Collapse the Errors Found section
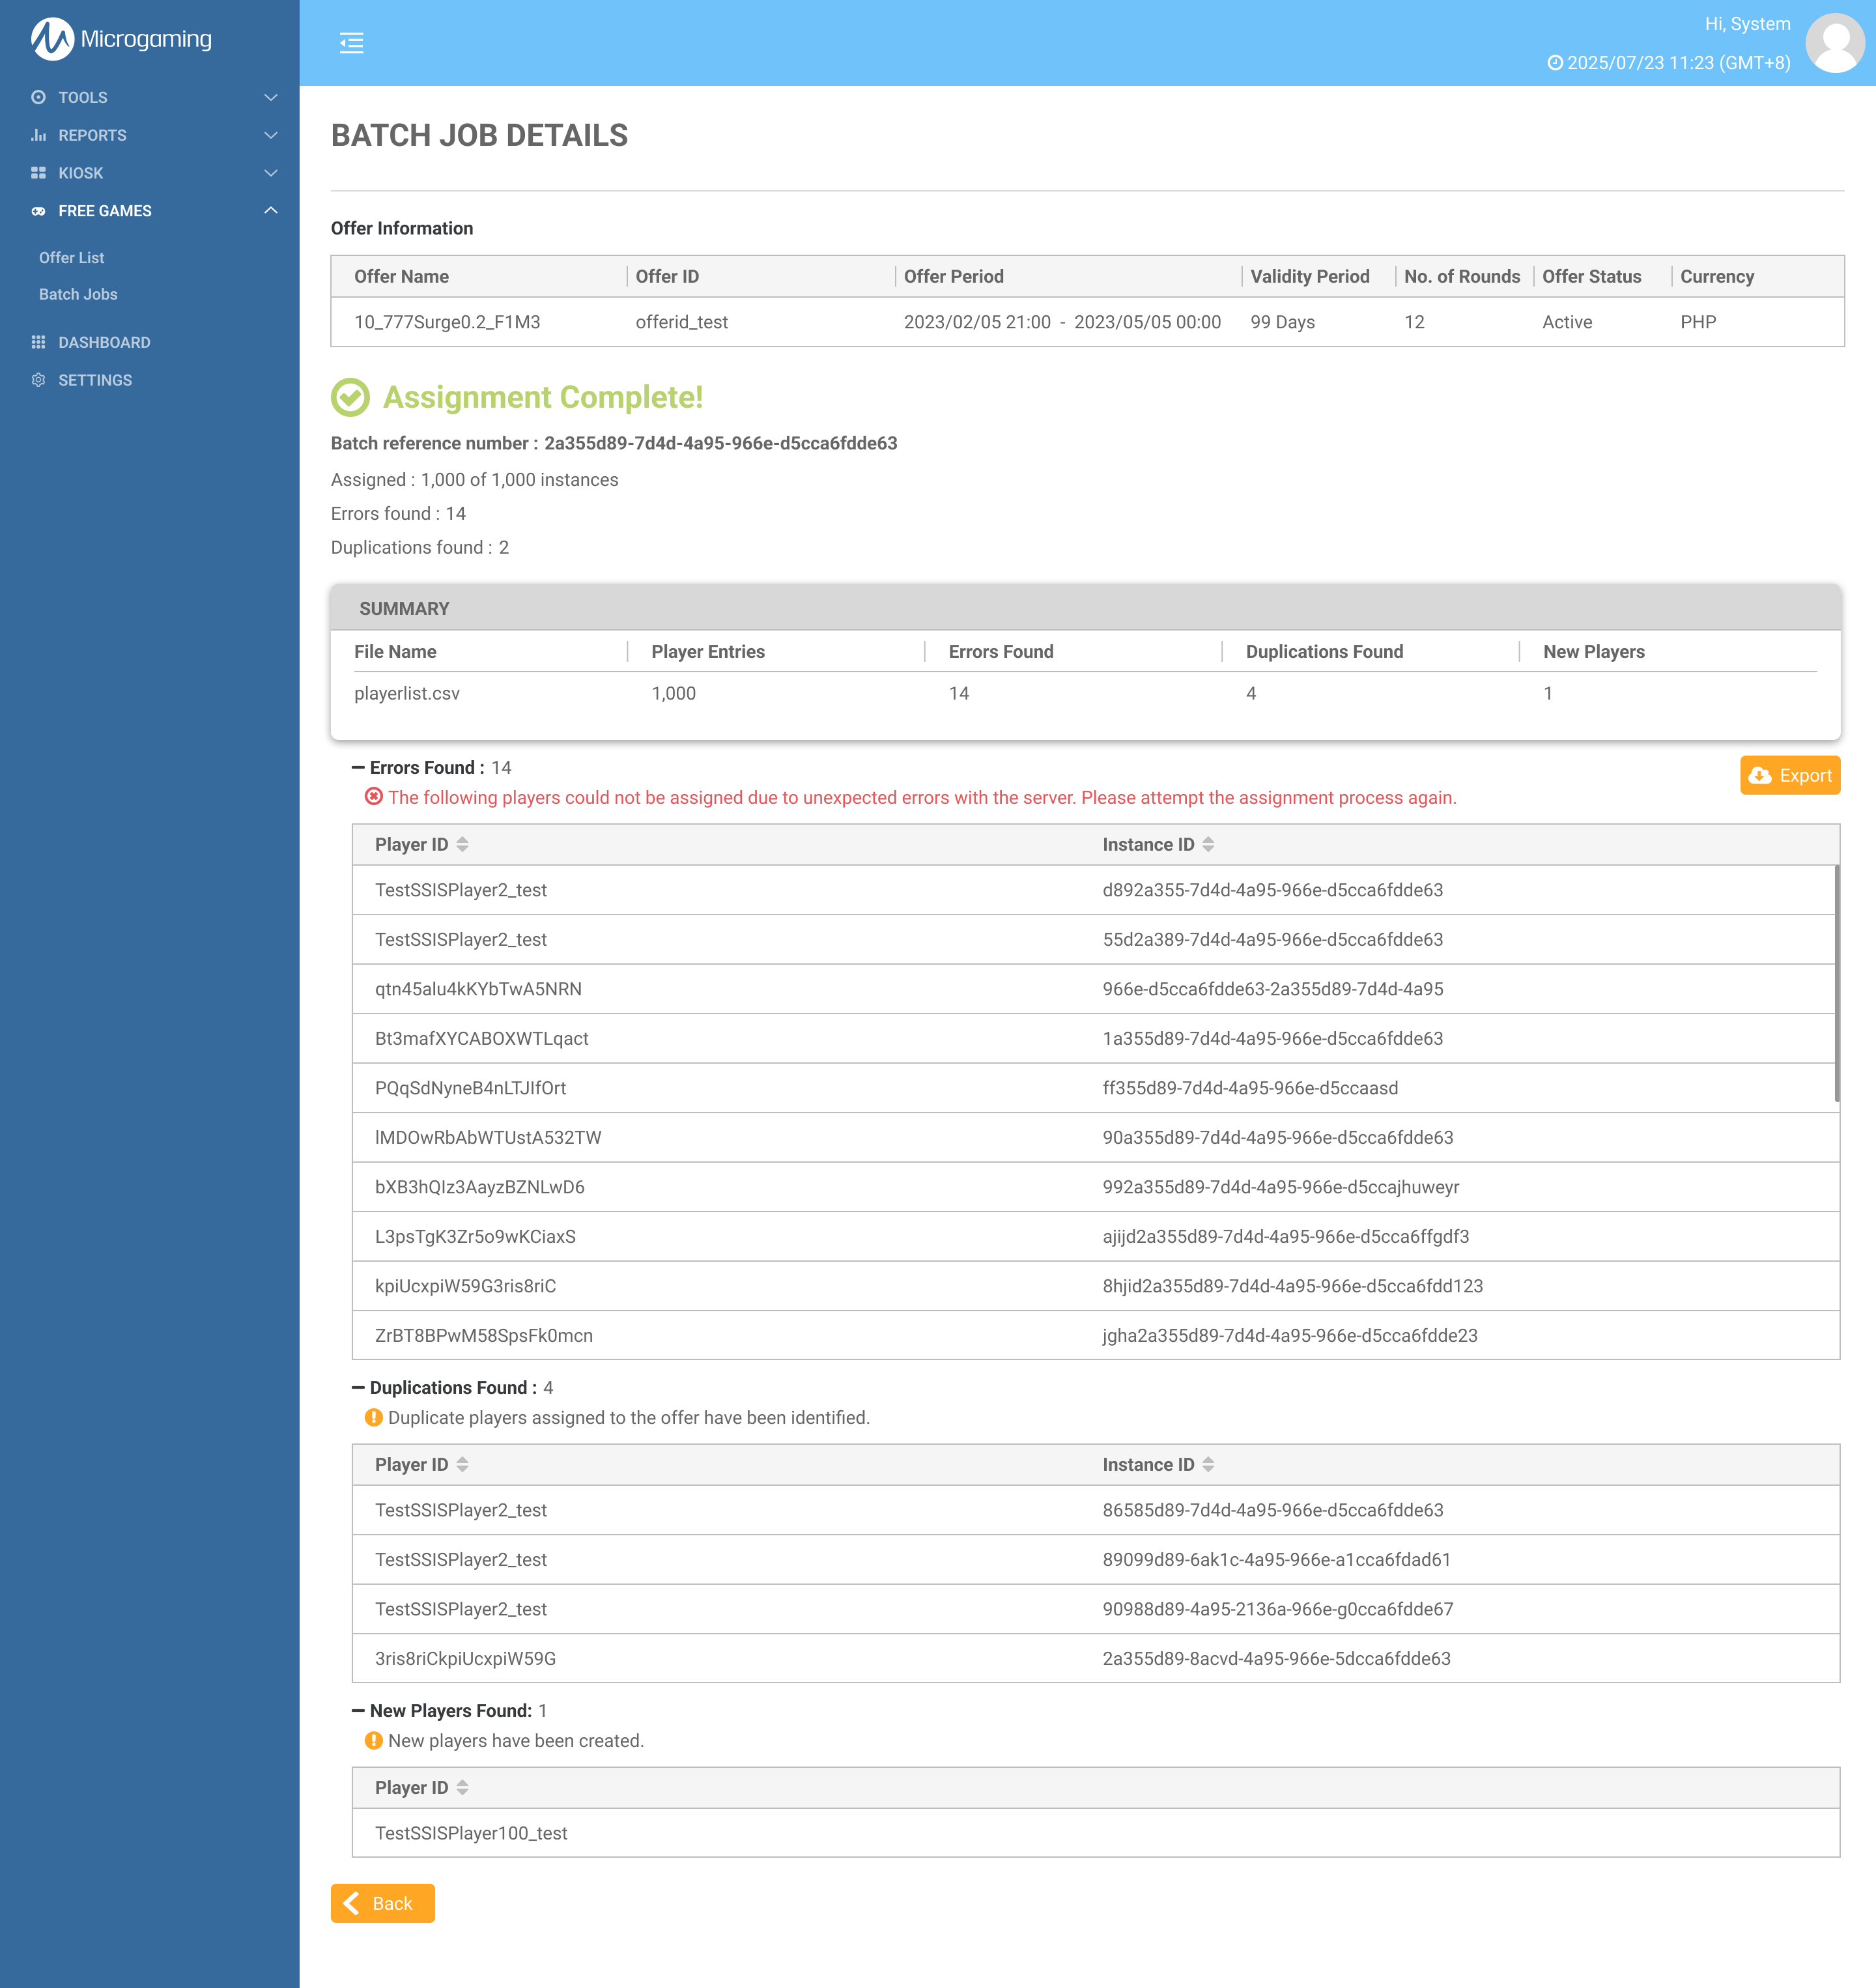Screen dimensions: 1876x1988 (358, 767)
